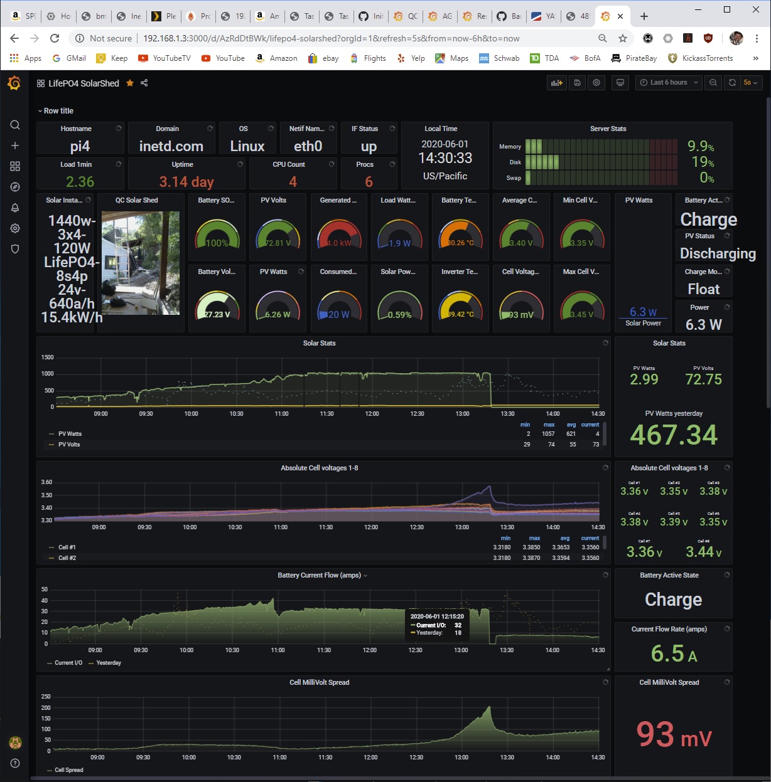Screen dimensions: 771x782
Task: Click the QC Solar Shed photo
Action: click(141, 263)
